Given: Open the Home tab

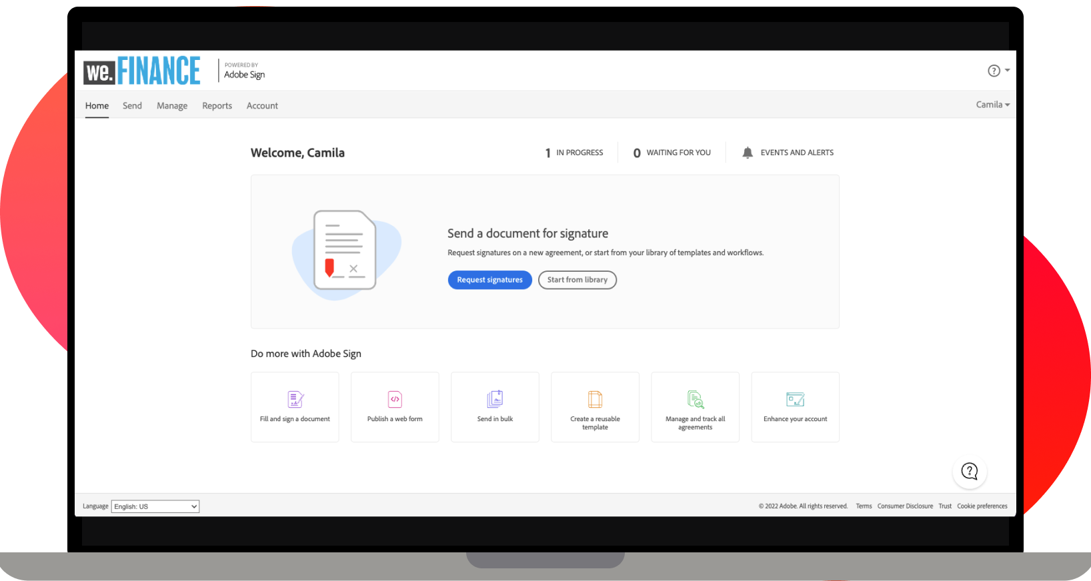Looking at the screenshot, I should pos(97,106).
